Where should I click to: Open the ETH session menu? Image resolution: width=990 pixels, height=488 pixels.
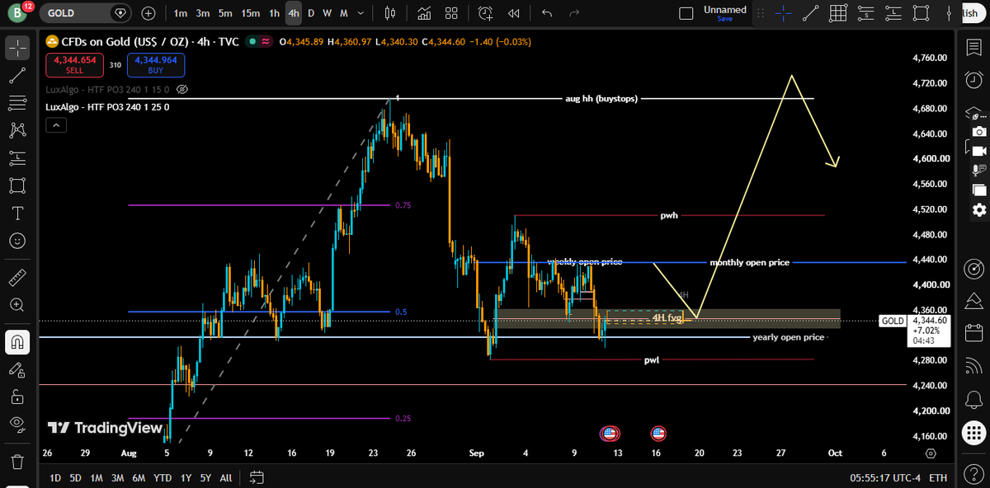click(938, 477)
